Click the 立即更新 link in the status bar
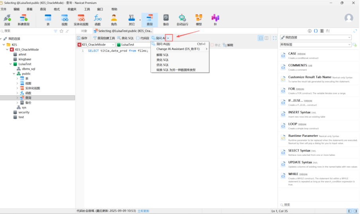 [x=144, y=211]
